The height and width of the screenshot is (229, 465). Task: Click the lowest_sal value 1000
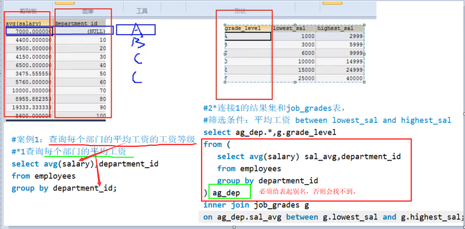coord(294,36)
